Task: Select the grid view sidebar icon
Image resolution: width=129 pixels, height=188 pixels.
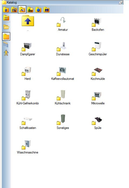Action: 6,18
